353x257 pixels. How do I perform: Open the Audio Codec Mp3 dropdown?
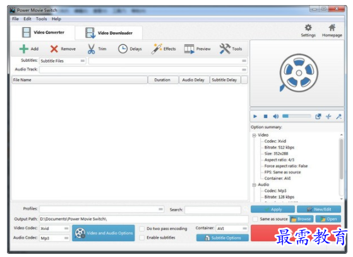click(x=54, y=238)
